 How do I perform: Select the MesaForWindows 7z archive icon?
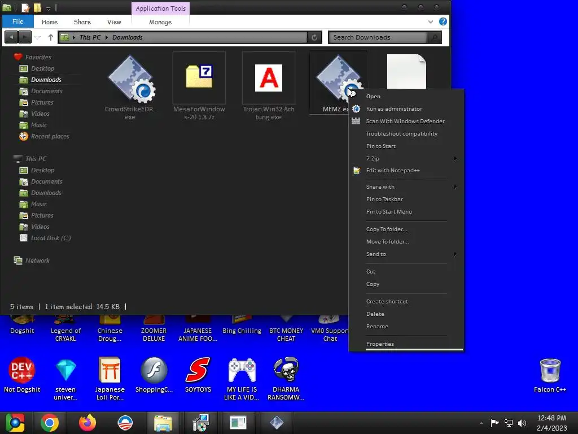pyautogui.click(x=199, y=77)
